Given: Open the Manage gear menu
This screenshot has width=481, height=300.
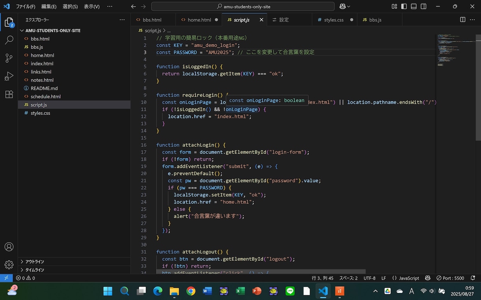Looking at the screenshot, I should 9,265.
